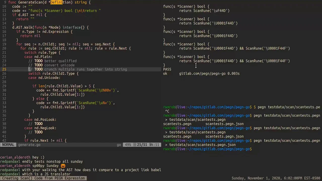
Task: Click the 49% scroll position indicator
Action: [128, 145]
